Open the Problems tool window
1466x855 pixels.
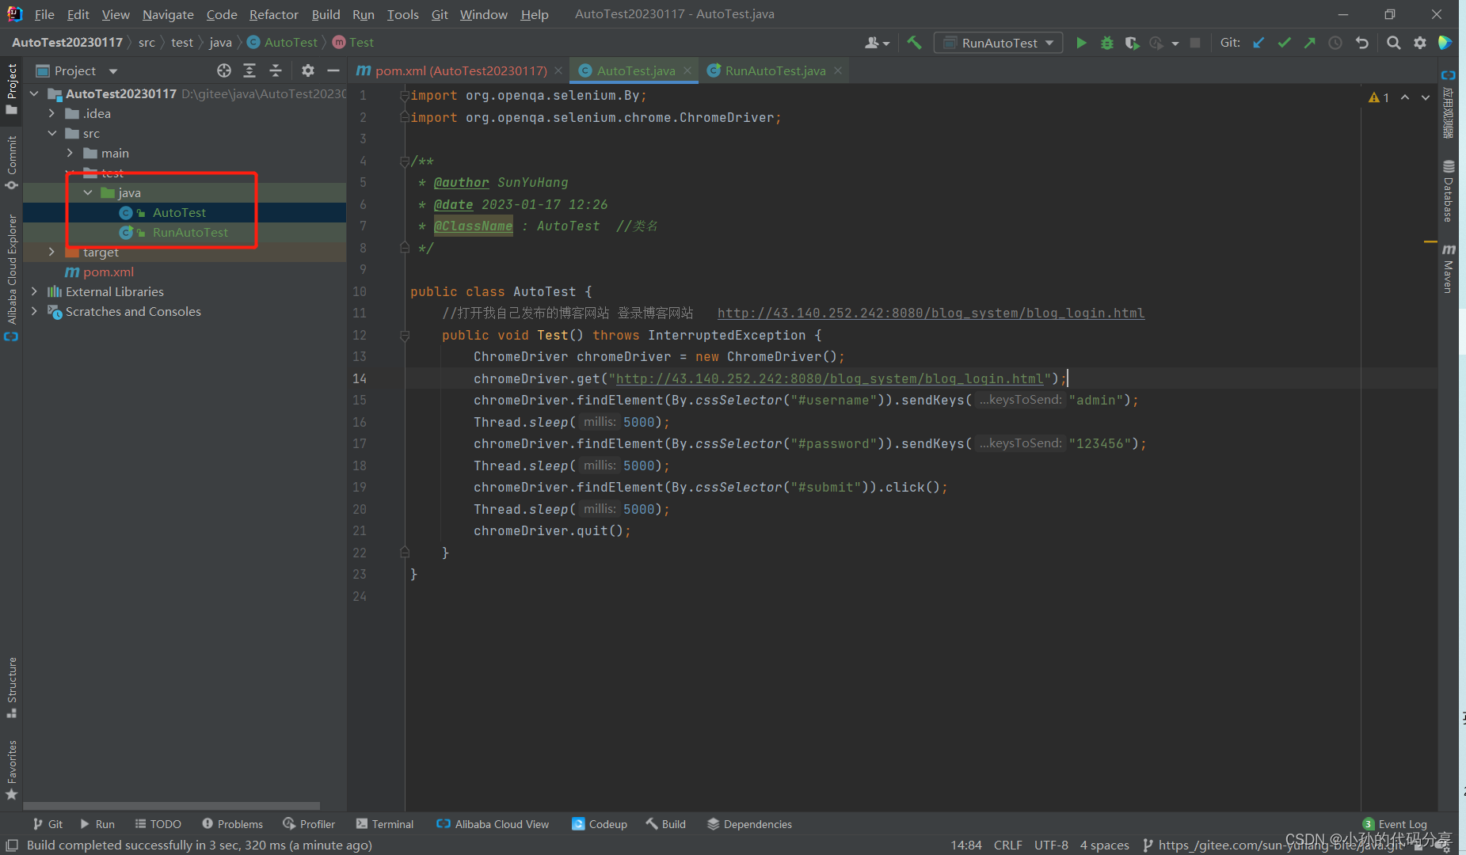232,824
